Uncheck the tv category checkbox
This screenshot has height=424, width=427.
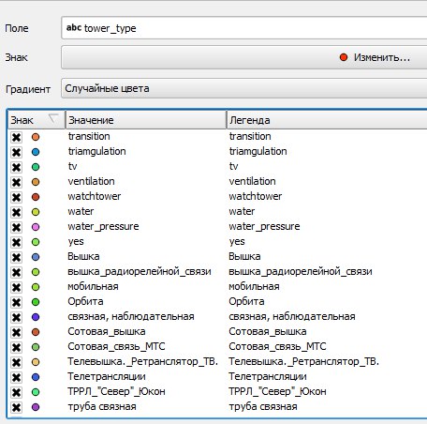click(16, 167)
